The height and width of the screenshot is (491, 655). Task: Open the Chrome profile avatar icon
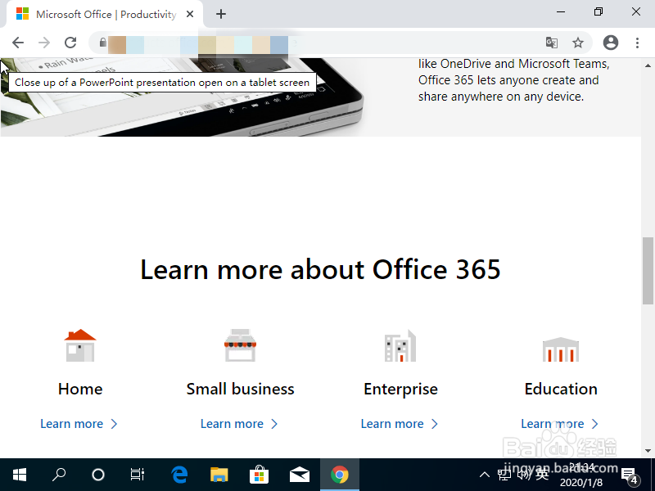pyautogui.click(x=610, y=43)
